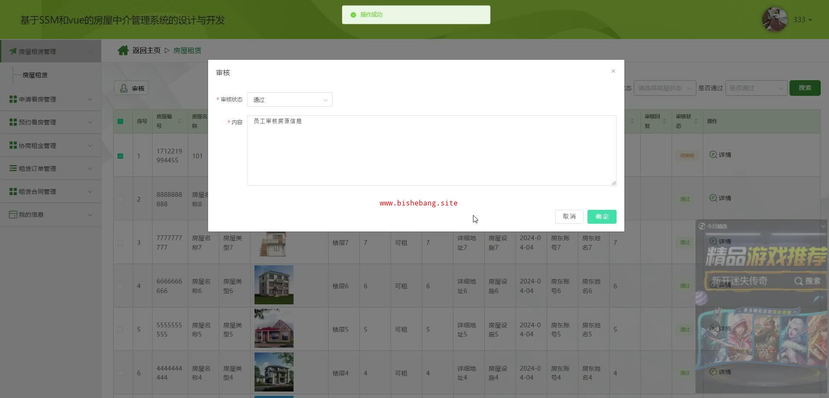Click the sort arrows on 审核状态 column
829x398 pixels.
pyautogui.click(x=695, y=121)
